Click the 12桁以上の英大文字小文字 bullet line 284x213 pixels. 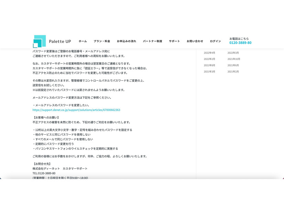coord(83,130)
